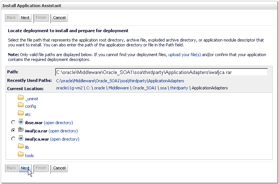Image resolution: width=279 pixels, height=184 pixels.
Task: Click the tools folder icon
Action: 21,154
